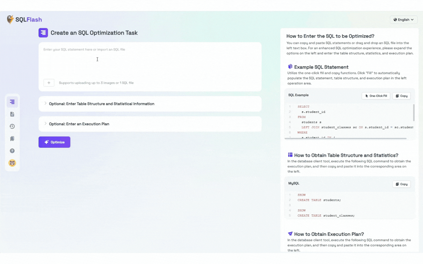Click the table structure grid icon
Image resolution: width=423 pixels, height=264 pixels.
[x=290, y=155]
